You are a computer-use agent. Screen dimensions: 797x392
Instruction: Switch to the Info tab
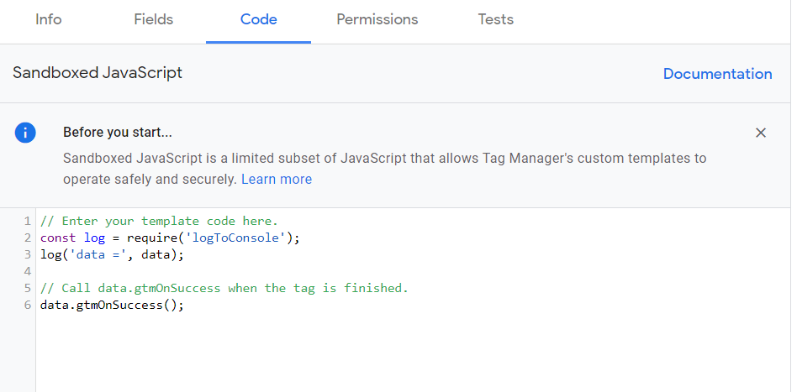(x=49, y=19)
